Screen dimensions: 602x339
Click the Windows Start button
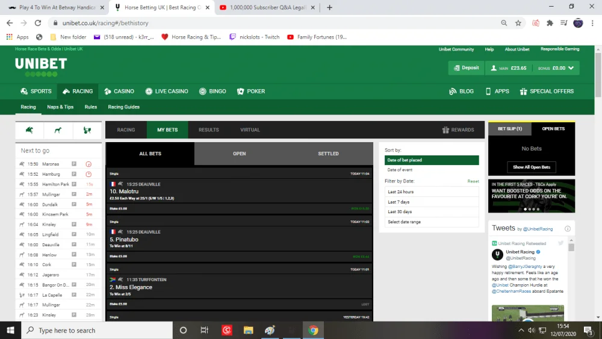pos(10,330)
